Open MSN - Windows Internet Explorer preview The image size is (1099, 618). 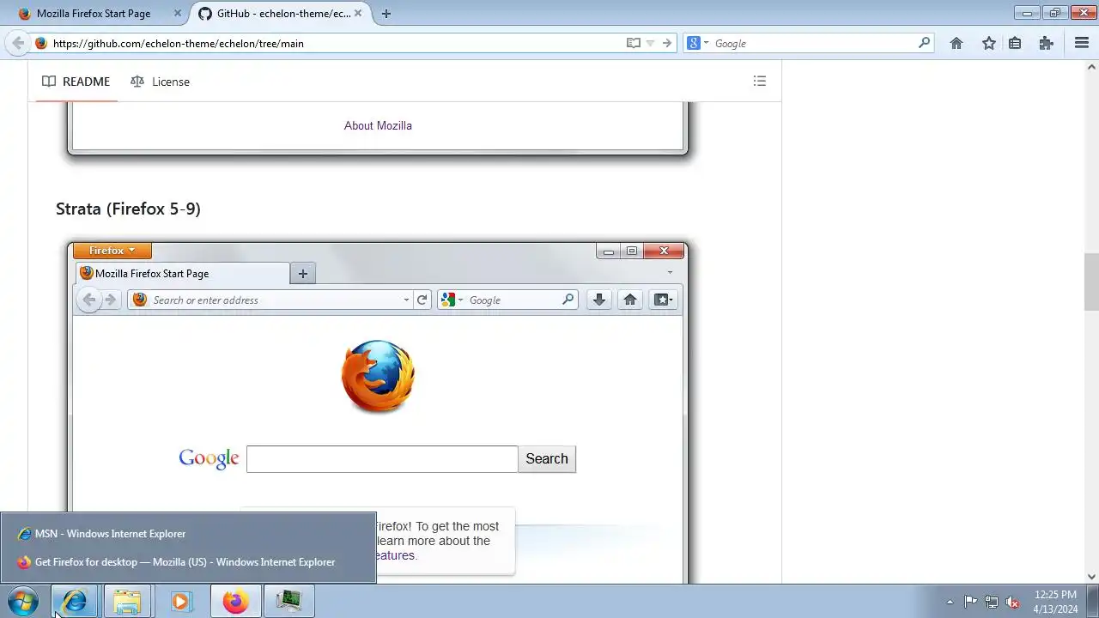click(188, 534)
